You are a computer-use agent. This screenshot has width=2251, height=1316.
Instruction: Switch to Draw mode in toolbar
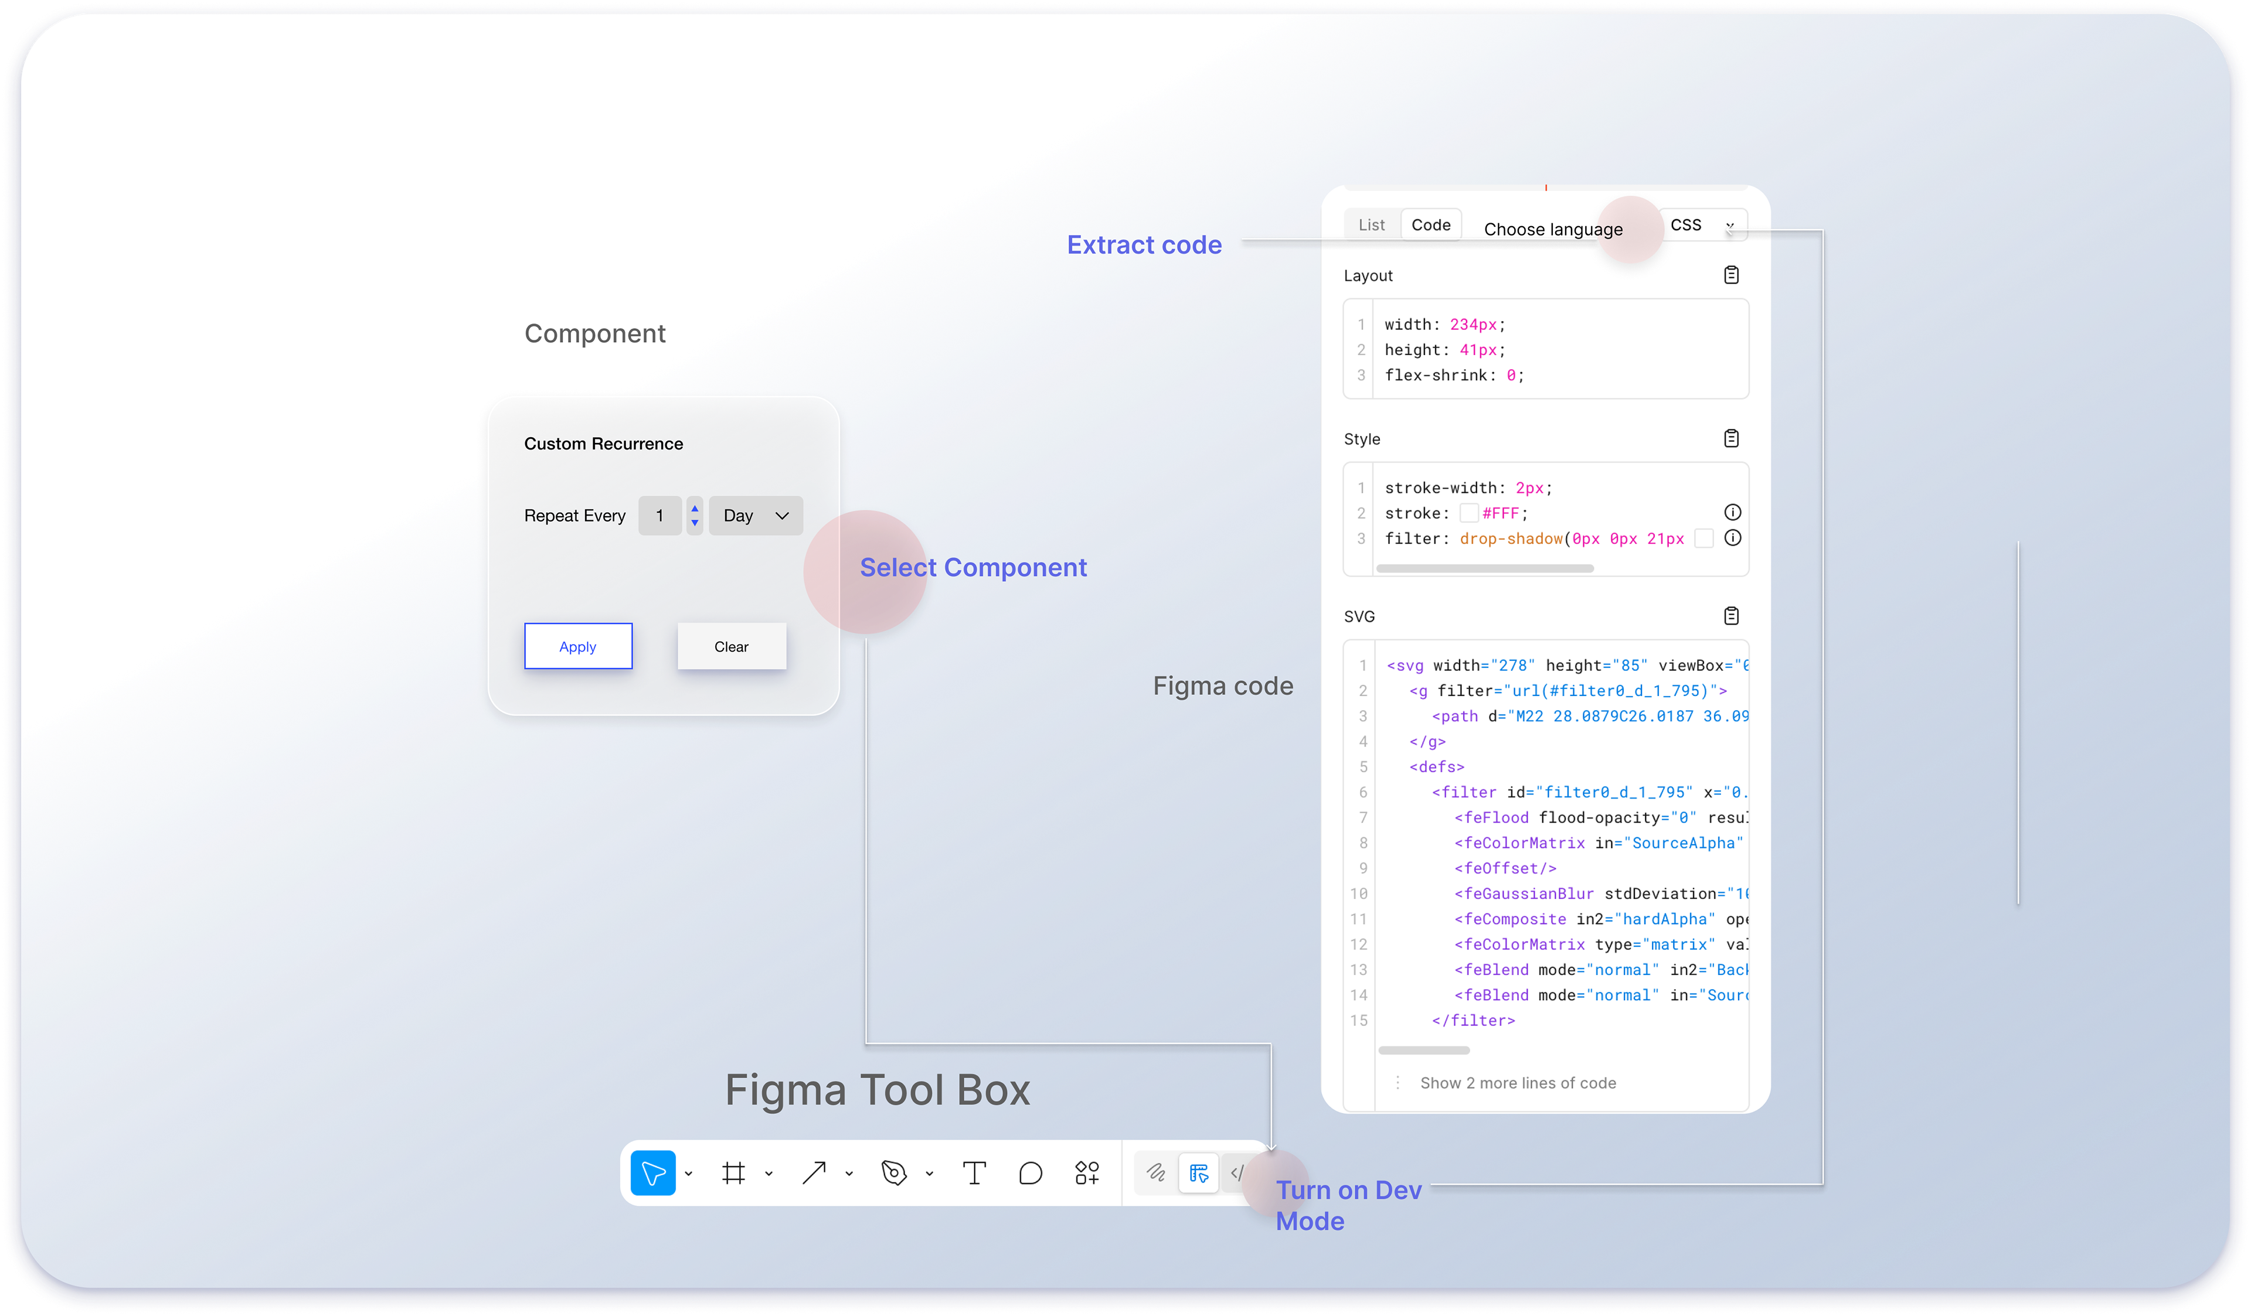1156,1172
